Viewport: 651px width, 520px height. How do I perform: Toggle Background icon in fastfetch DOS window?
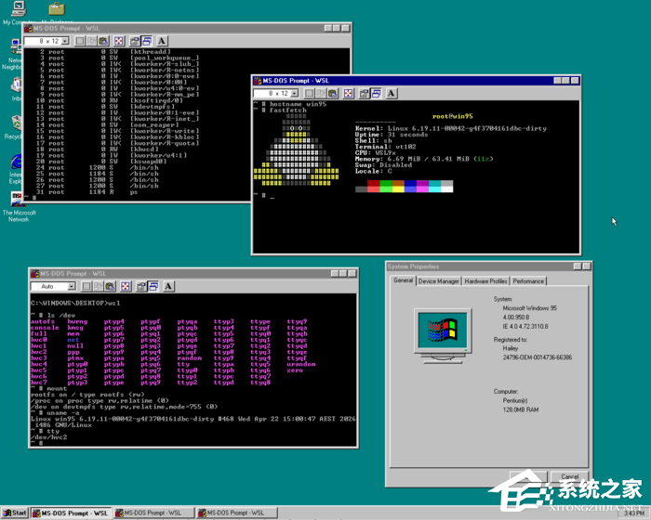pyautogui.click(x=376, y=93)
